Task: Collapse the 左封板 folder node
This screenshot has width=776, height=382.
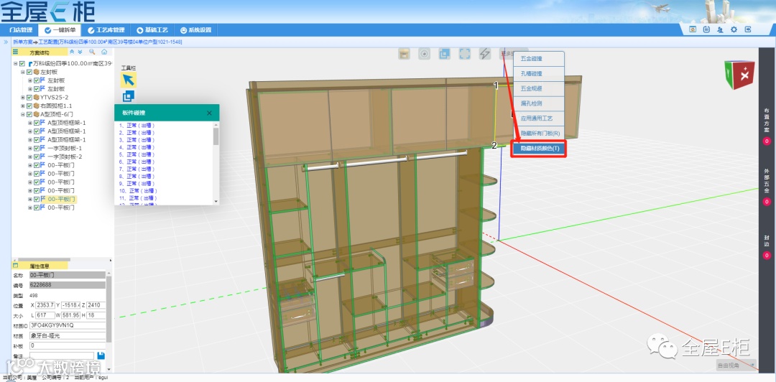Action: pyautogui.click(x=23, y=73)
